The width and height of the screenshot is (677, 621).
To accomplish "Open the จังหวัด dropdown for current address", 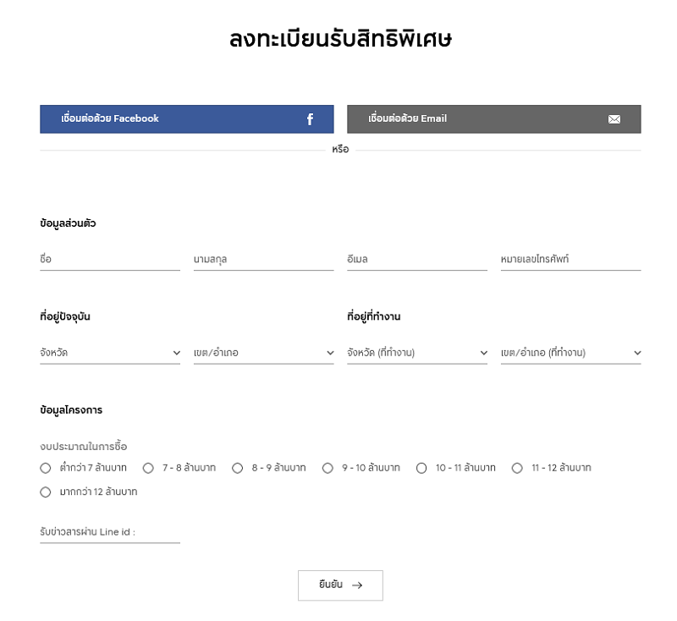I will (110, 353).
